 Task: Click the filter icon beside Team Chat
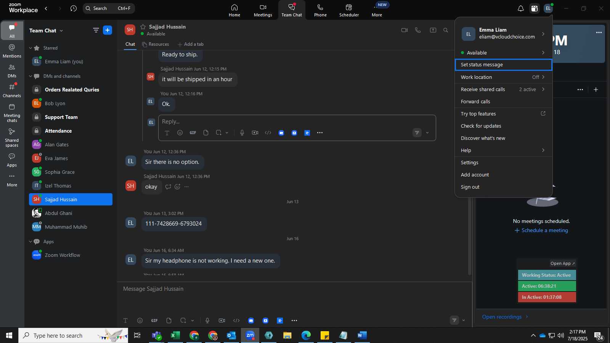click(96, 30)
